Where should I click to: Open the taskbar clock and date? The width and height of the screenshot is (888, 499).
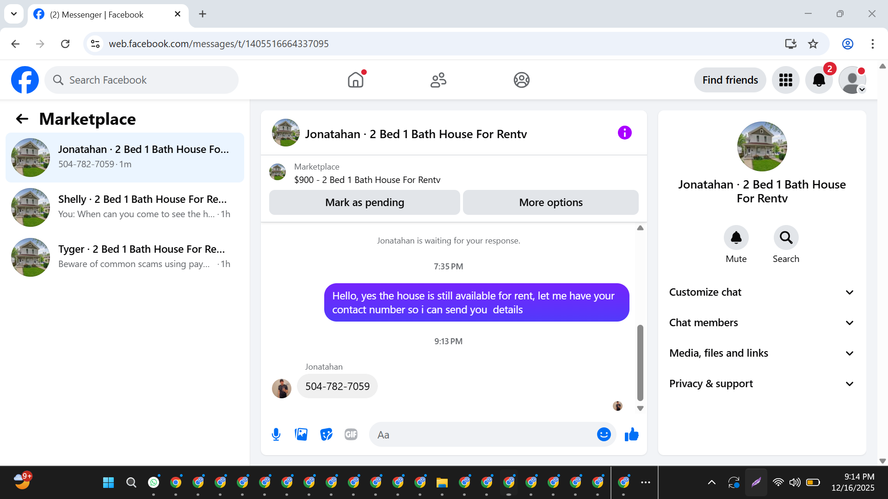(853, 482)
